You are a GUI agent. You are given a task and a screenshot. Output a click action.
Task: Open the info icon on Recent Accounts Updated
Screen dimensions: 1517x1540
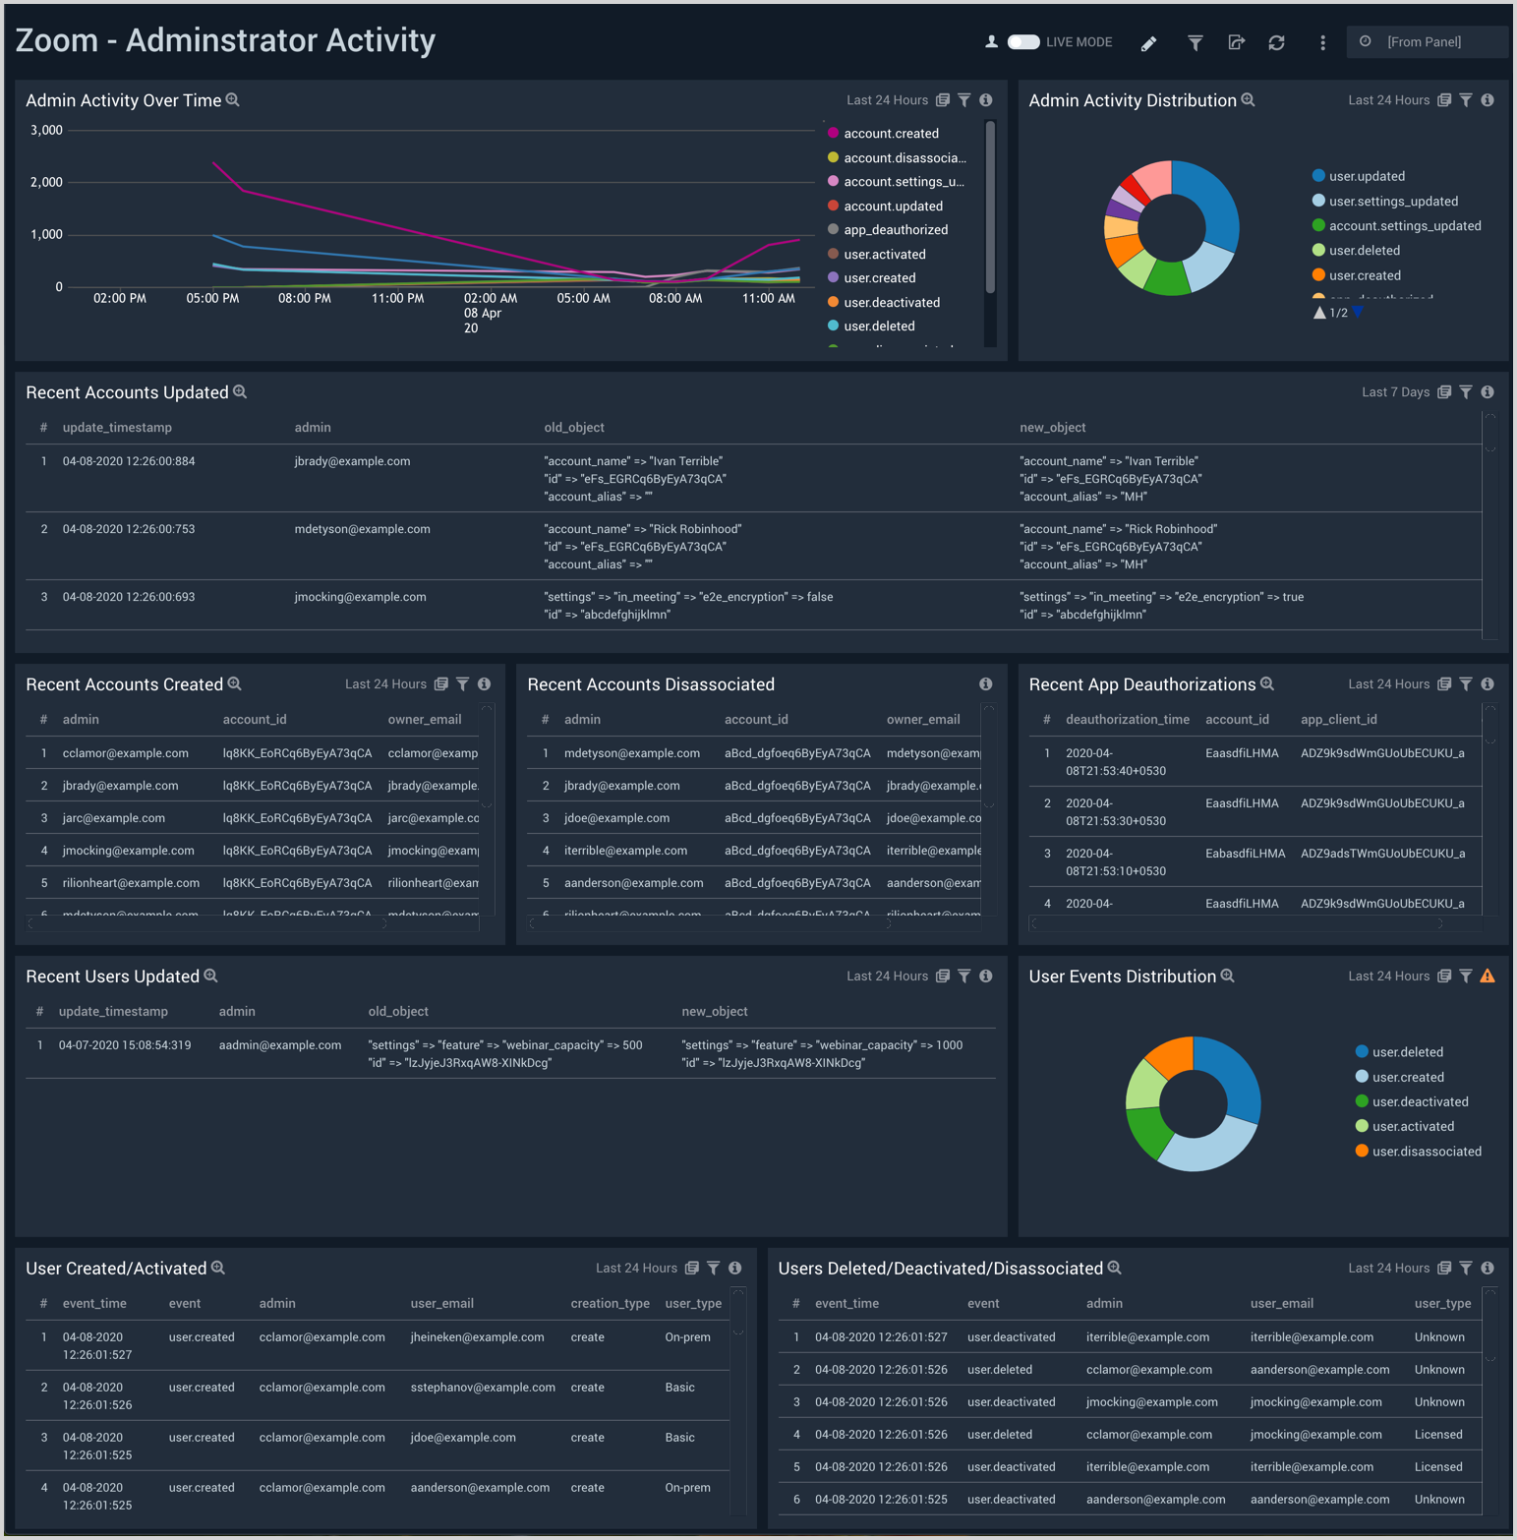click(x=1488, y=391)
